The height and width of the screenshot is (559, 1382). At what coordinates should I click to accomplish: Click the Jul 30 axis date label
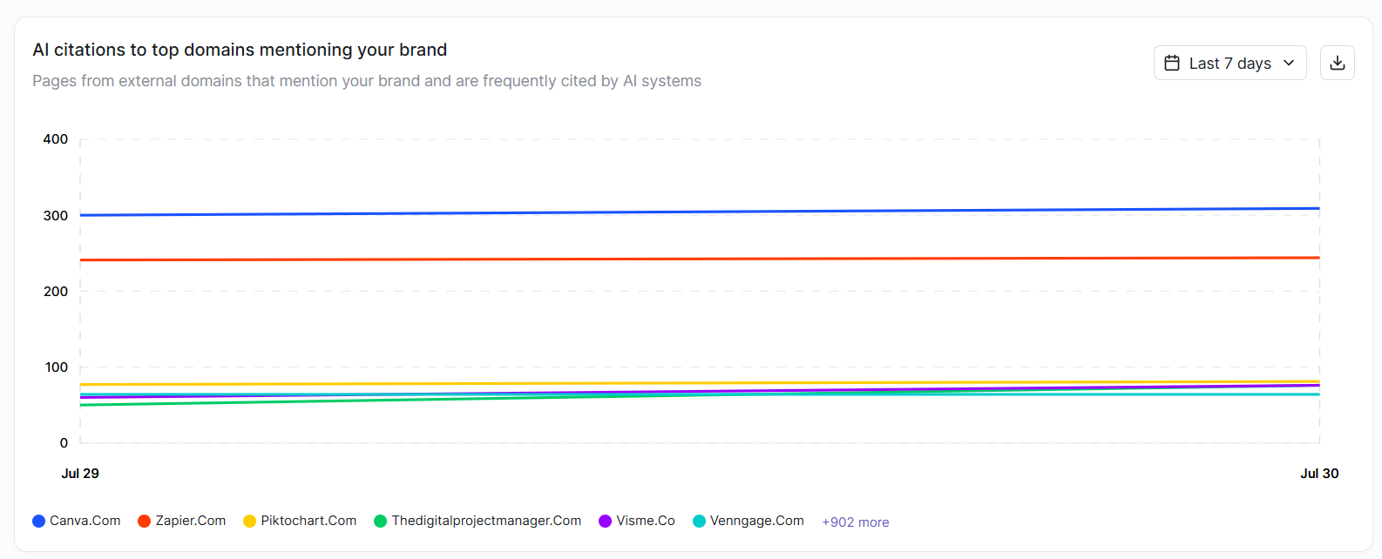[x=1319, y=474]
